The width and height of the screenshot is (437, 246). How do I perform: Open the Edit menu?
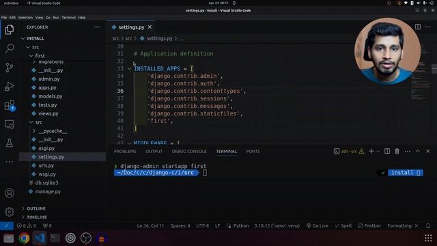pyautogui.click(x=12, y=17)
